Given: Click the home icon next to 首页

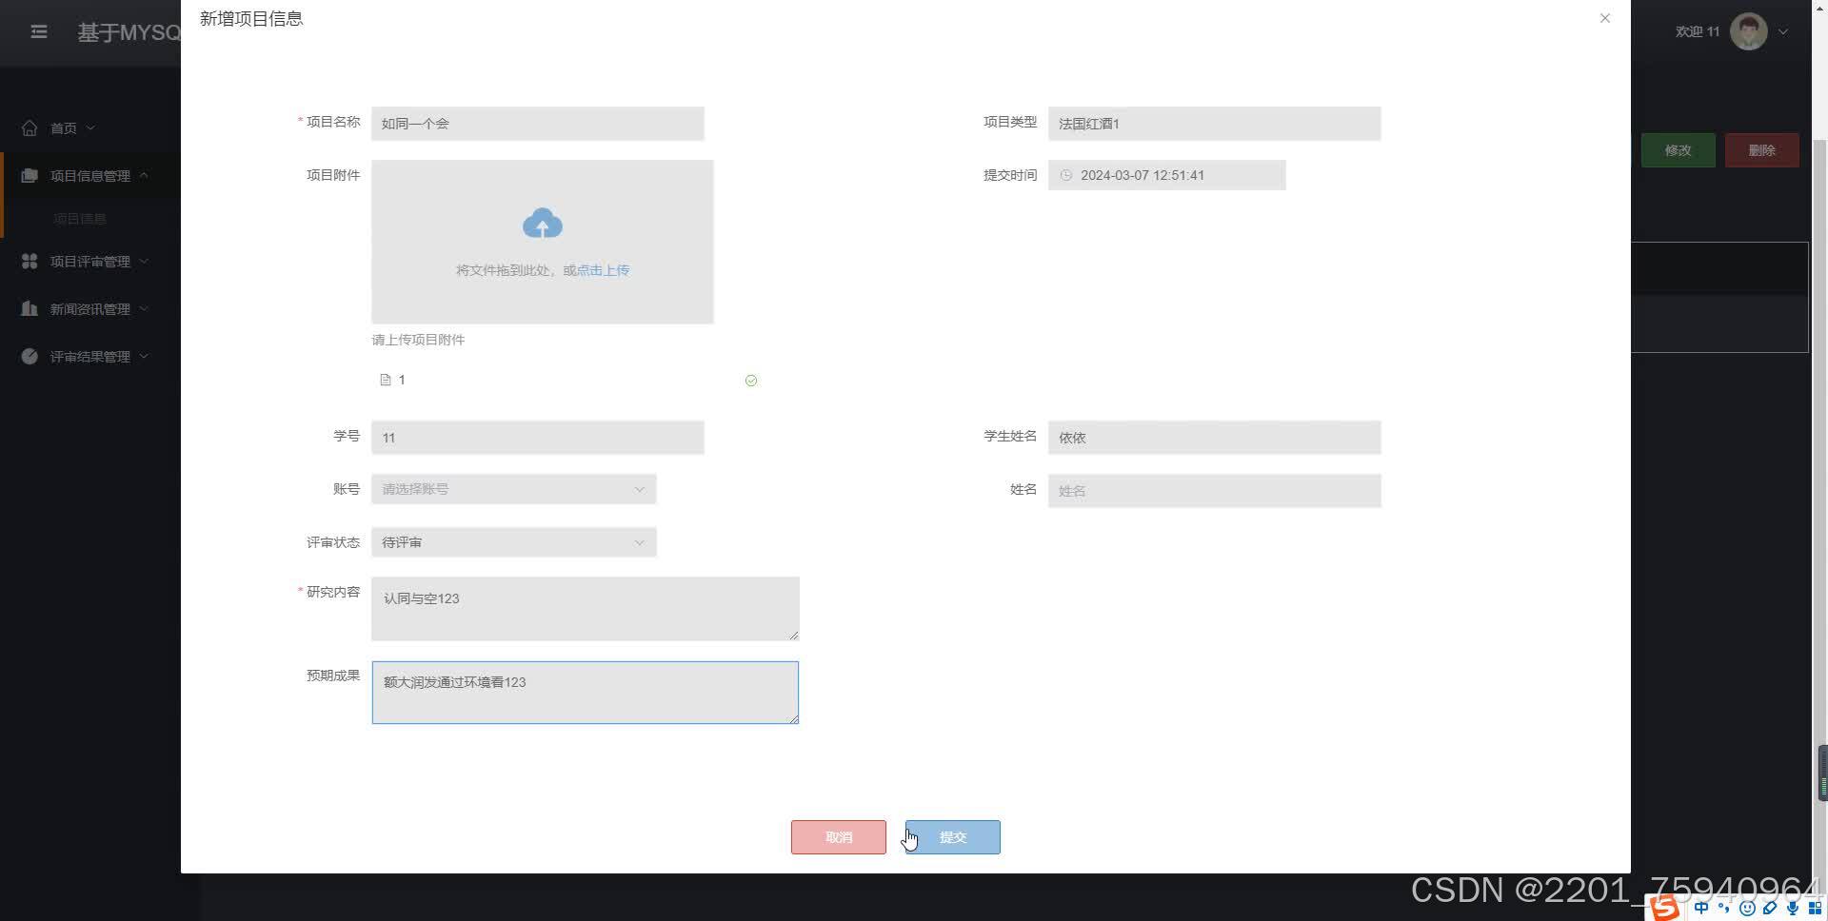Looking at the screenshot, I should (x=30, y=127).
